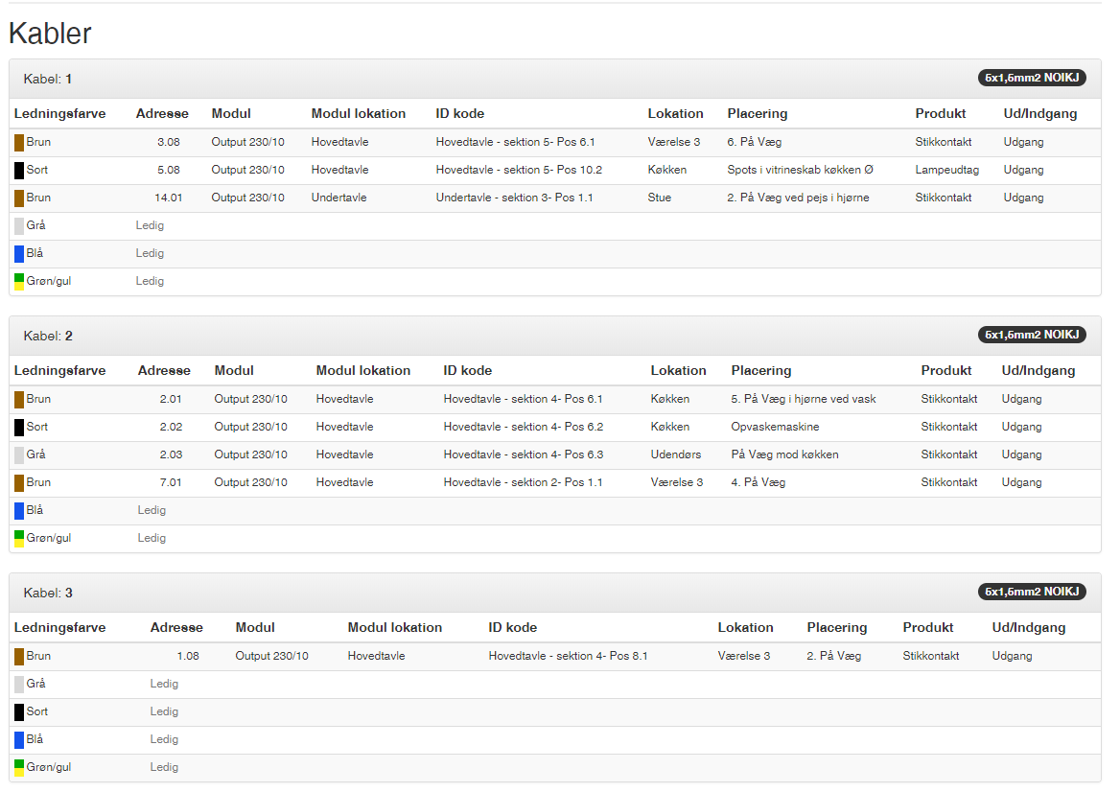Image resolution: width=1120 pixels, height=792 pixels.
Task: Click the 5x1,5mm2 NOIKJ badge on Kabel 1
Action: point(1032,78)
